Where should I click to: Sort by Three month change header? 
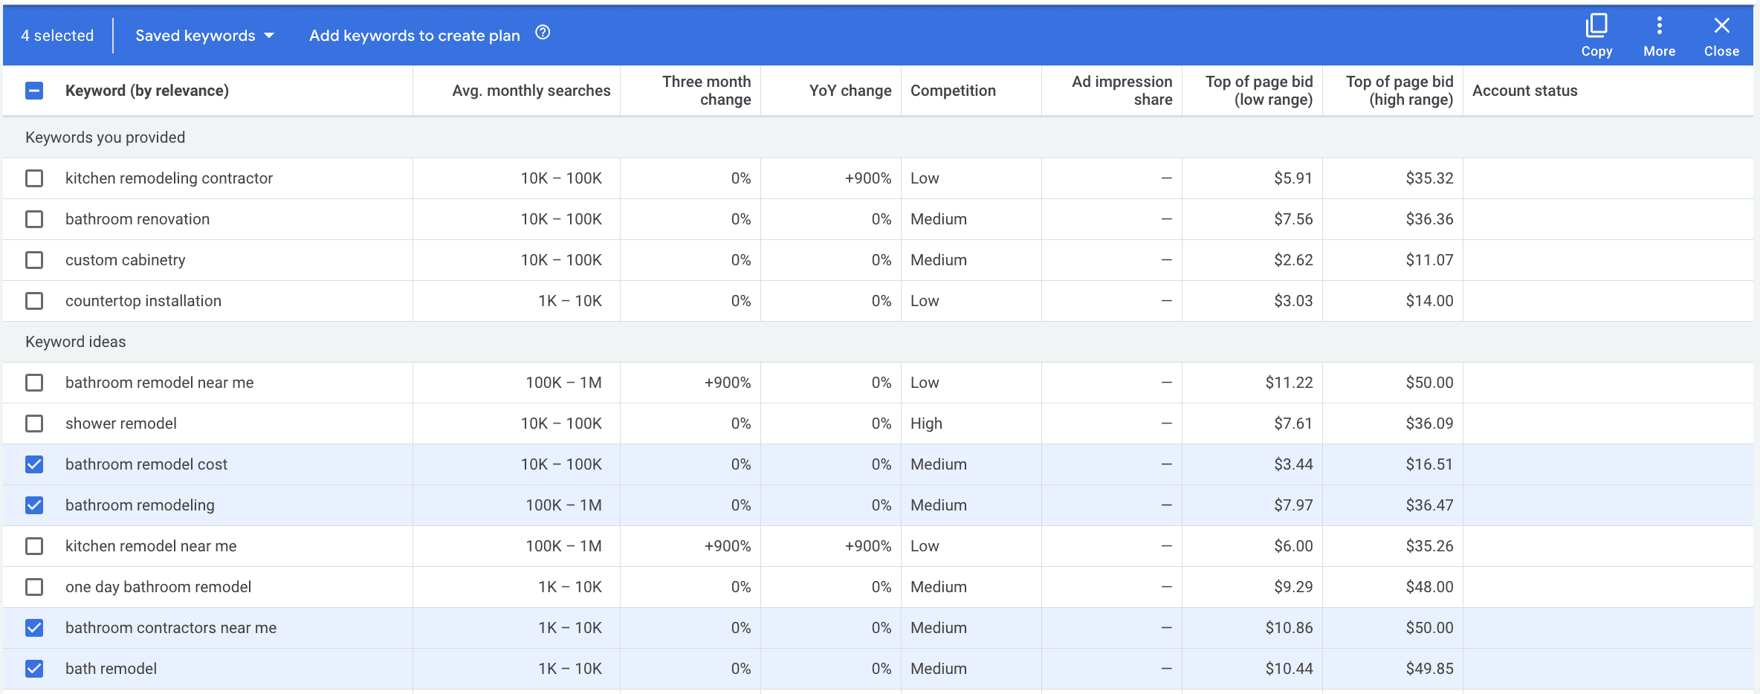pyautogui.click(x=706, y=91)
